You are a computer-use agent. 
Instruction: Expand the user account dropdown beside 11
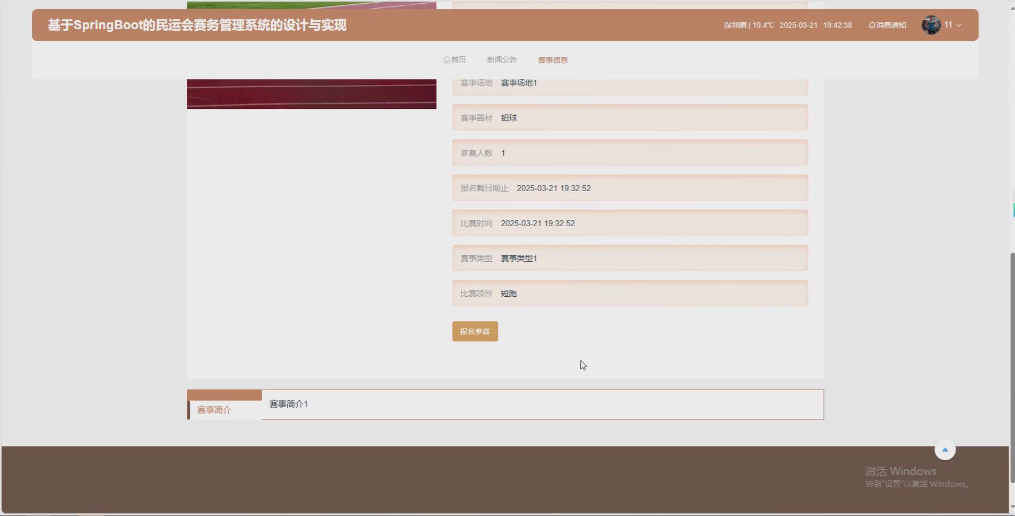[x=958, y=24]
